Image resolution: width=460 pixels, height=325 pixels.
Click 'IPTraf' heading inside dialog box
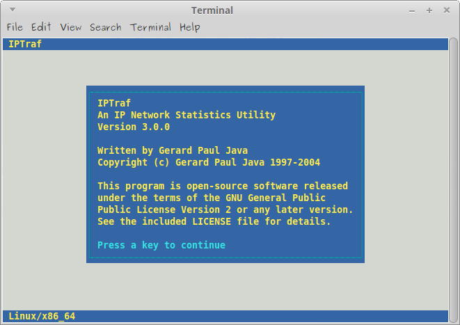tap(114, 103)
